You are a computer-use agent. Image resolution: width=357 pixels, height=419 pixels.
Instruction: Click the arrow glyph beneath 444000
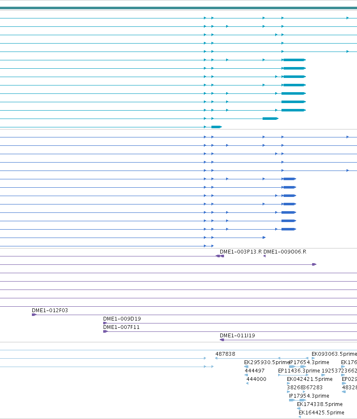coord(247,383)
